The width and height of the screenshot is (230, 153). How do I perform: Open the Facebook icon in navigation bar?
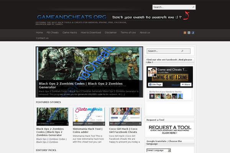pyautogui.click(x=193, y=33)
